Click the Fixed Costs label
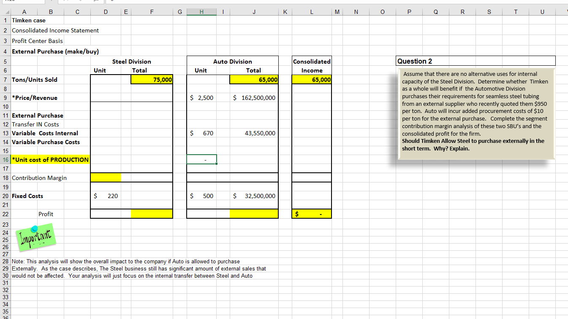Viewport: 568px width, 319px height. [27, 196]
